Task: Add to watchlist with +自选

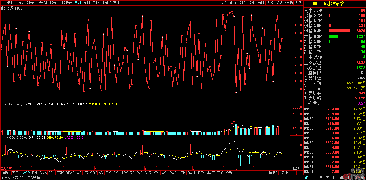Action: pos(289,3)
